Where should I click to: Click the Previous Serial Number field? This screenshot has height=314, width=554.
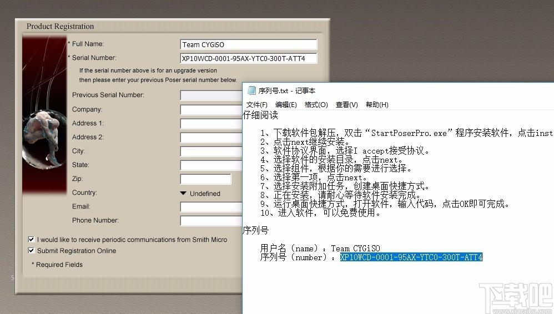tap(211, 95)
